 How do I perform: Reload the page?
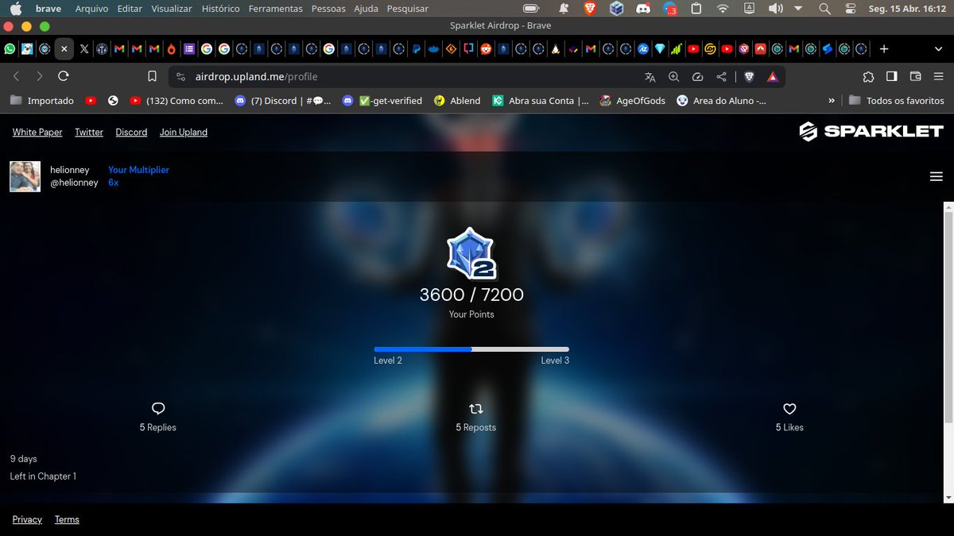pyautogui.click(x=64, y=76)
